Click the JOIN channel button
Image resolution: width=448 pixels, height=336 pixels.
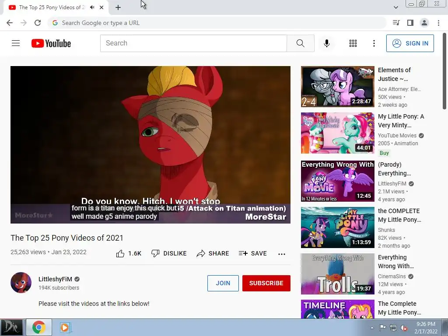tap(223, 283)
